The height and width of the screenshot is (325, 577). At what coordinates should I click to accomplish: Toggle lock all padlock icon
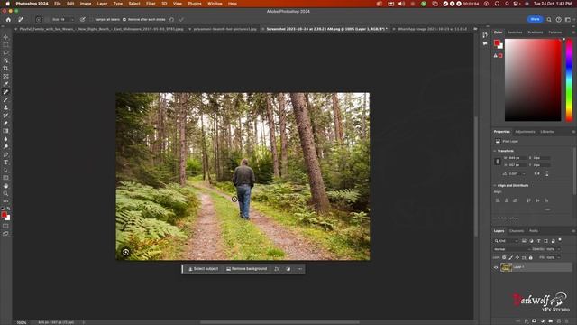pos(531,257)
